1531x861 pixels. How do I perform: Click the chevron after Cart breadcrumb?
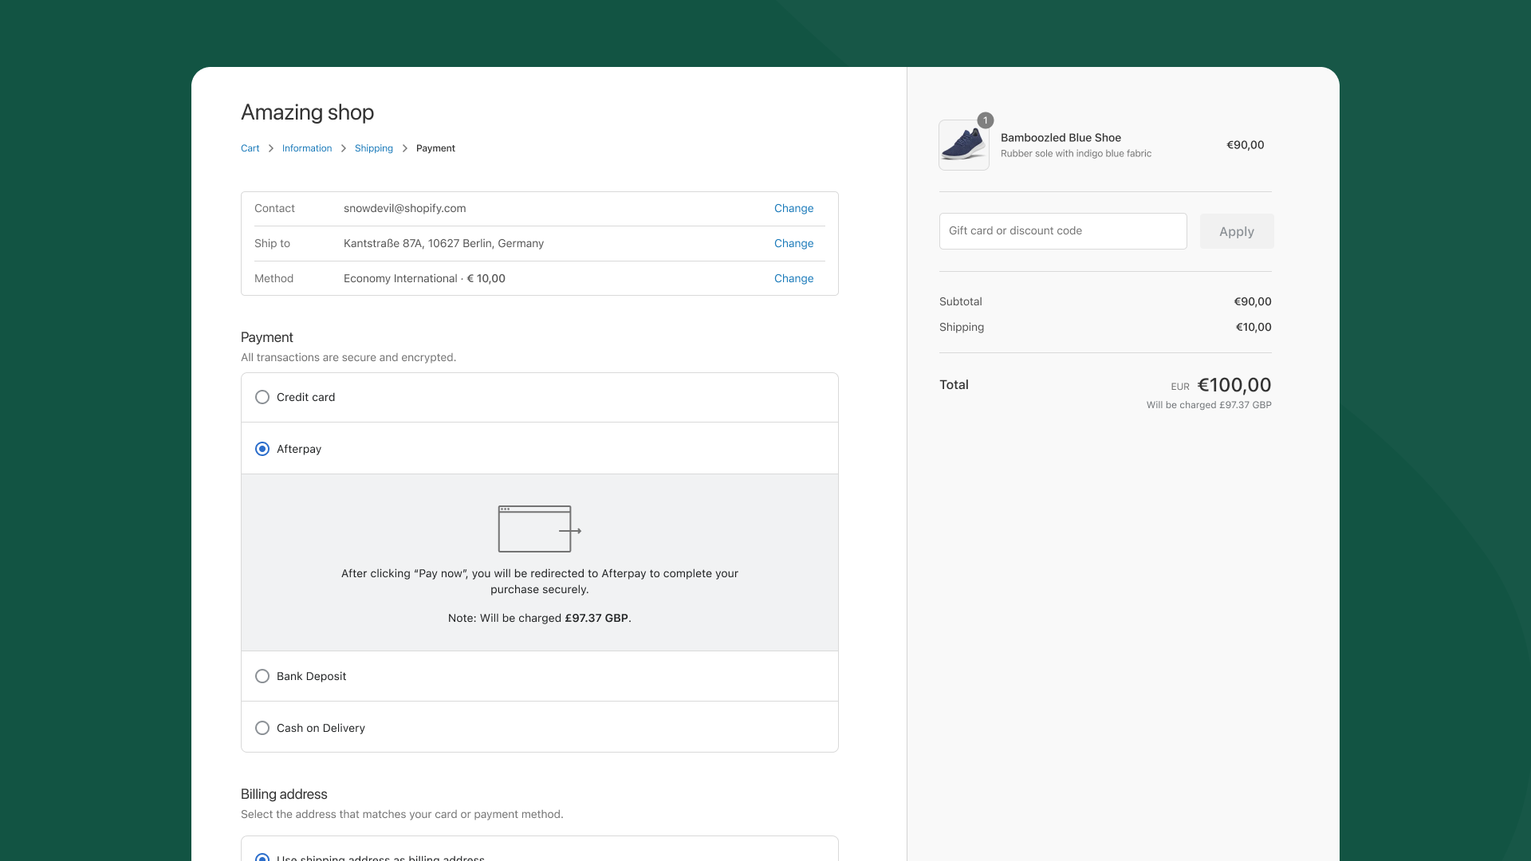tap(271, 148)
